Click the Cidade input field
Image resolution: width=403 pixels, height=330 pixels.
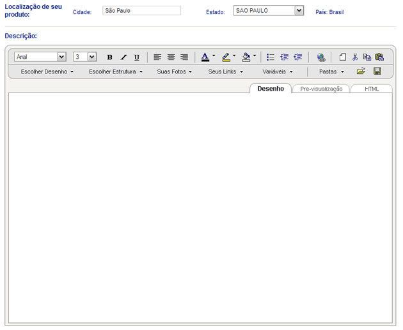pos(141,11)
